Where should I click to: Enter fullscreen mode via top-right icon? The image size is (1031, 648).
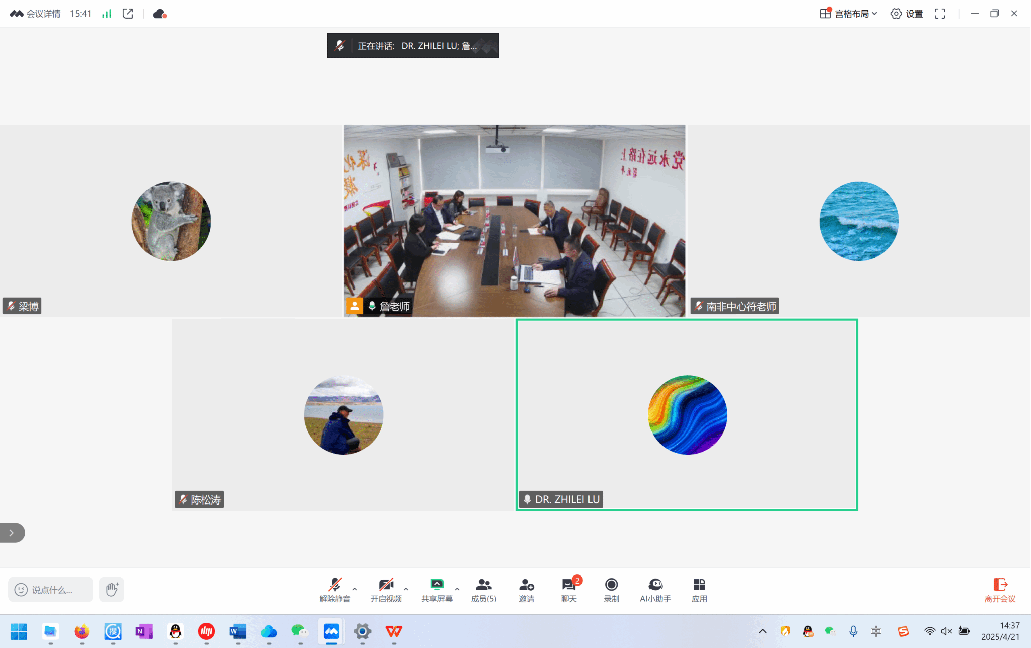[940, 14]
